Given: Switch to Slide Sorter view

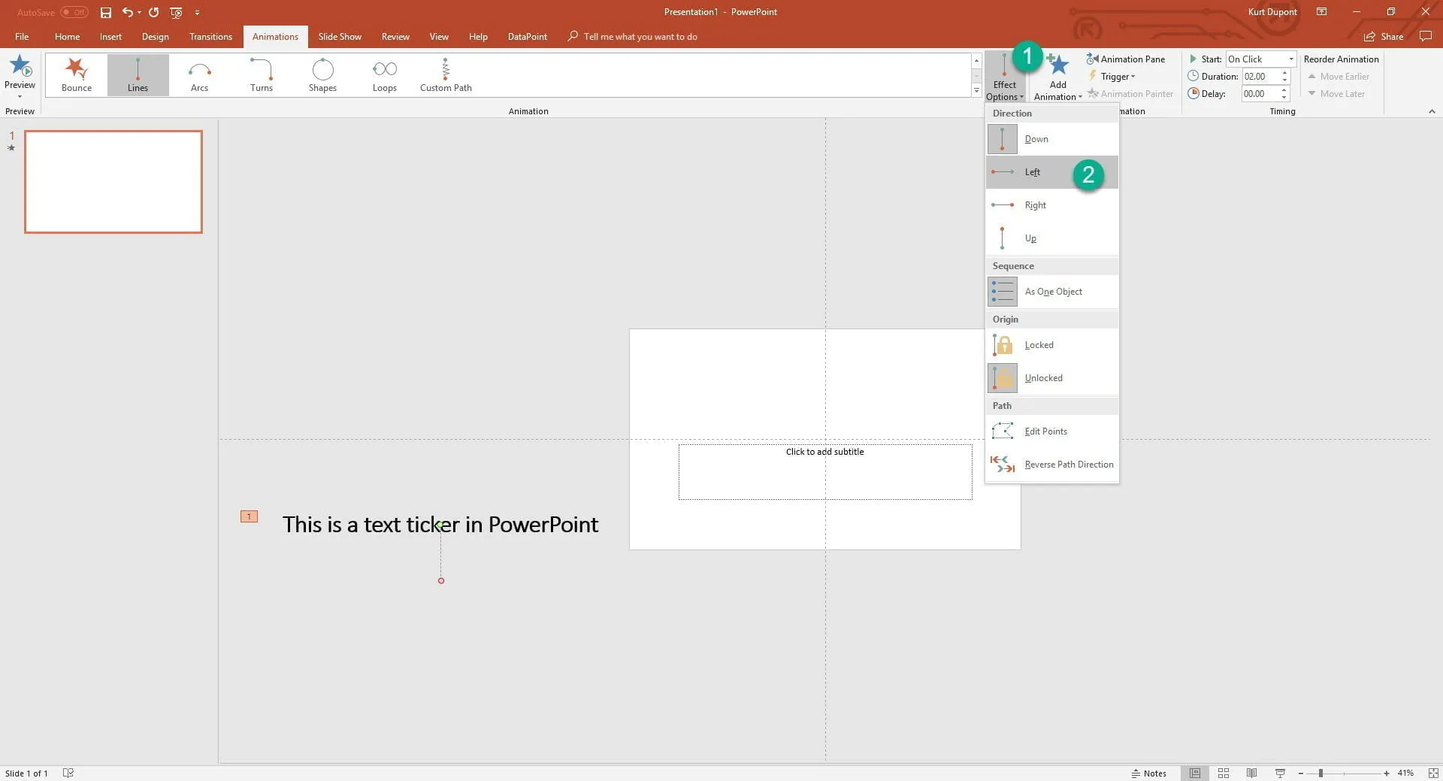Looking at the screenshot, I should [1223, 773].
